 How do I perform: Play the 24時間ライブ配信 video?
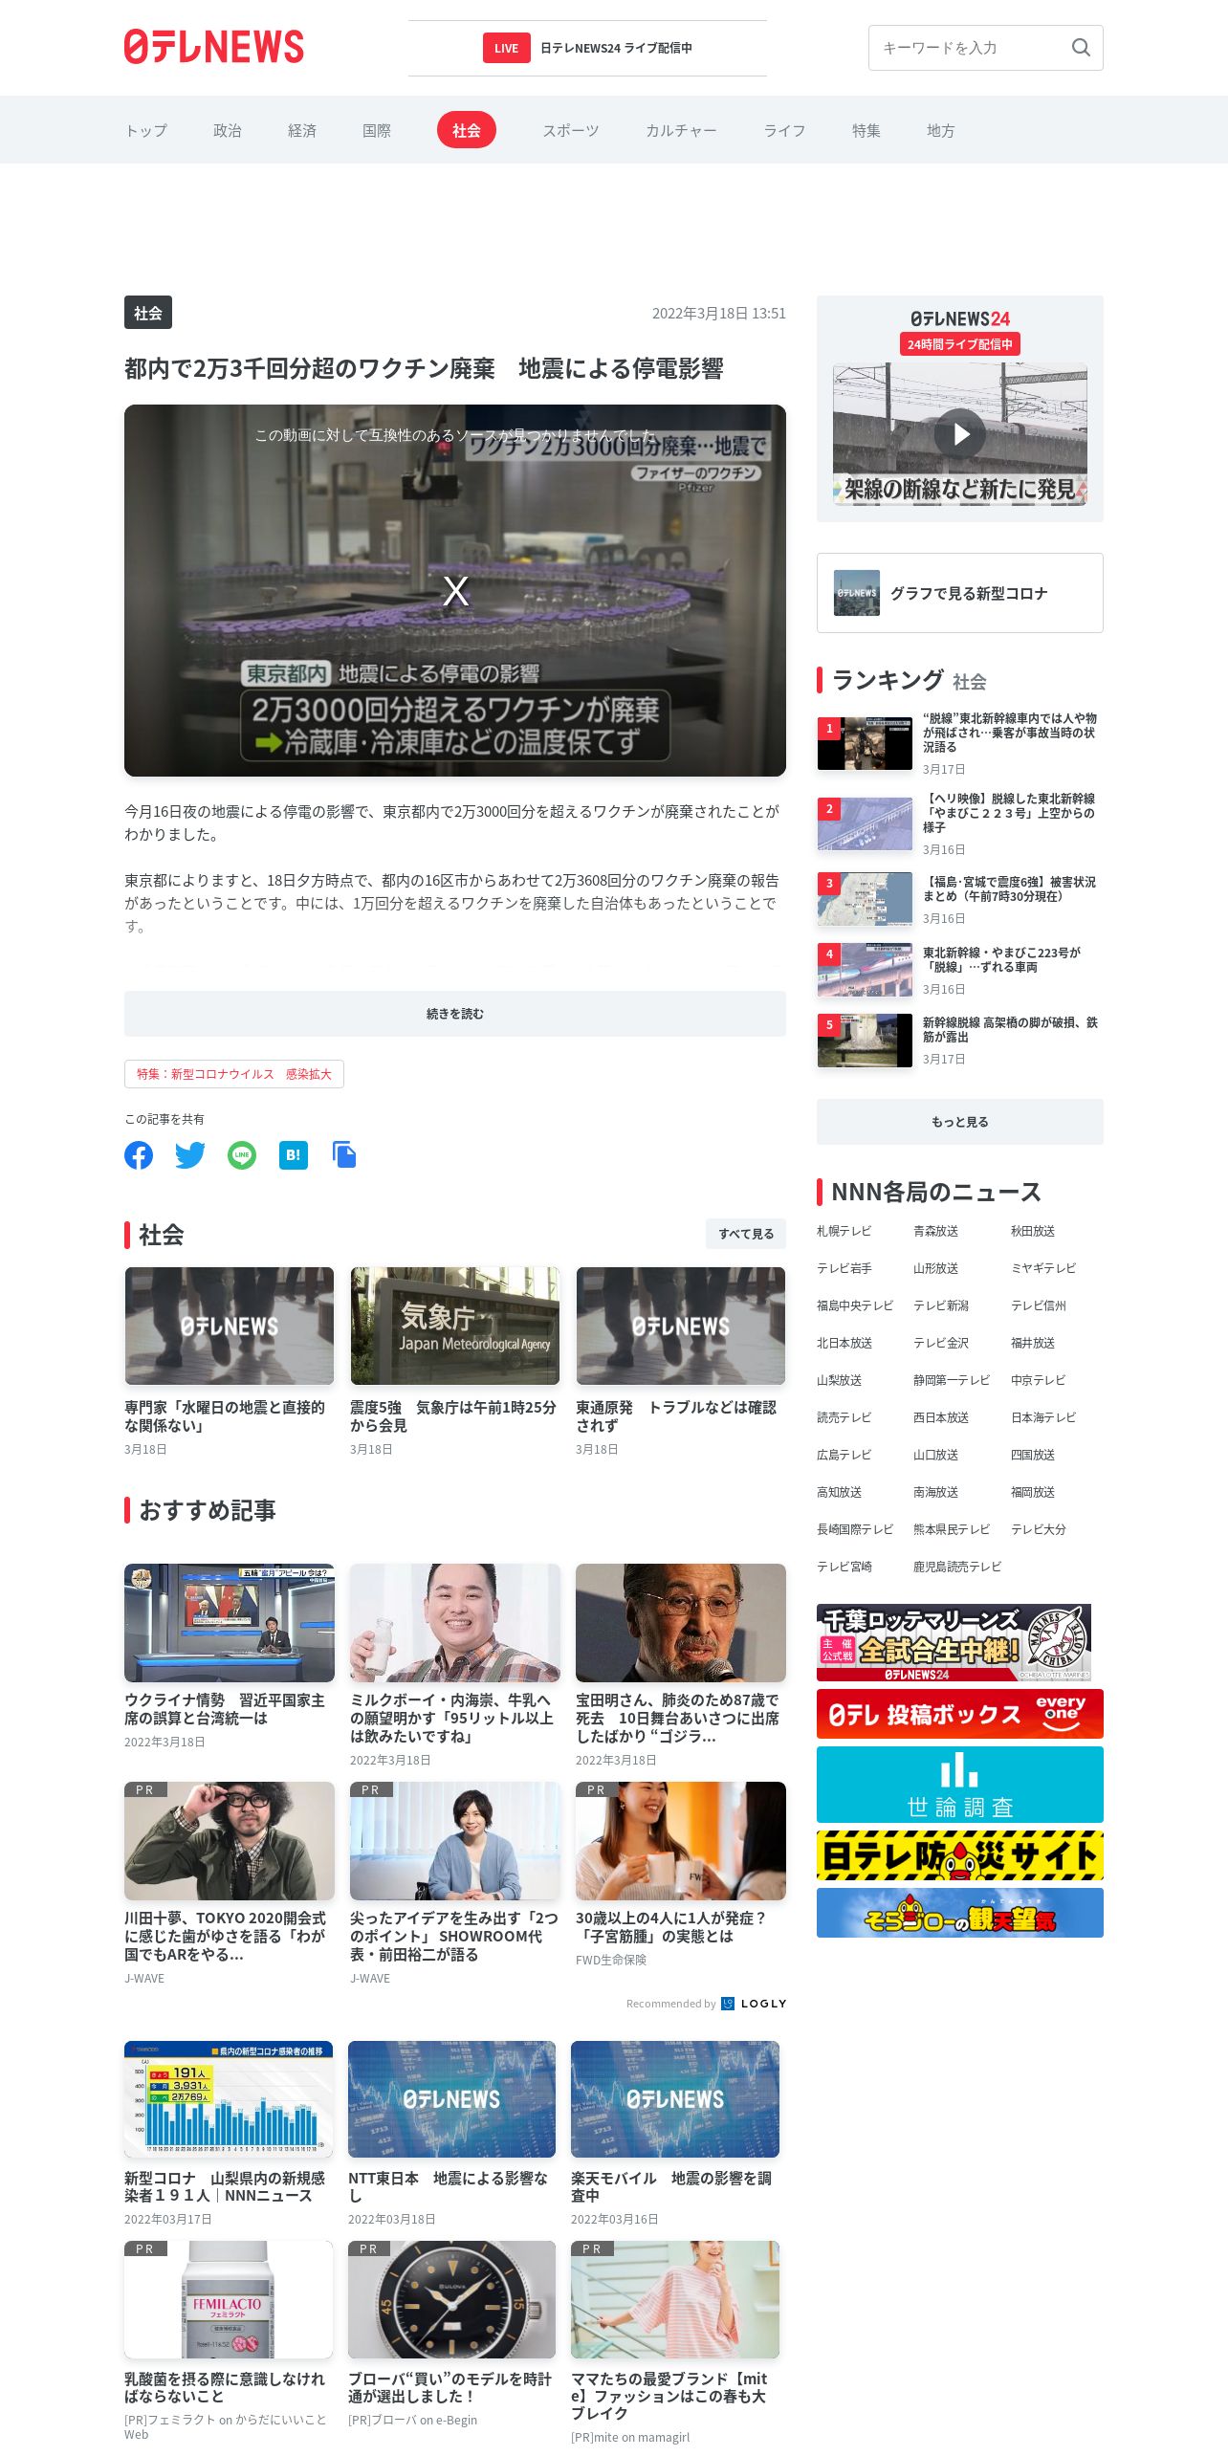click(x=959, y=434)
